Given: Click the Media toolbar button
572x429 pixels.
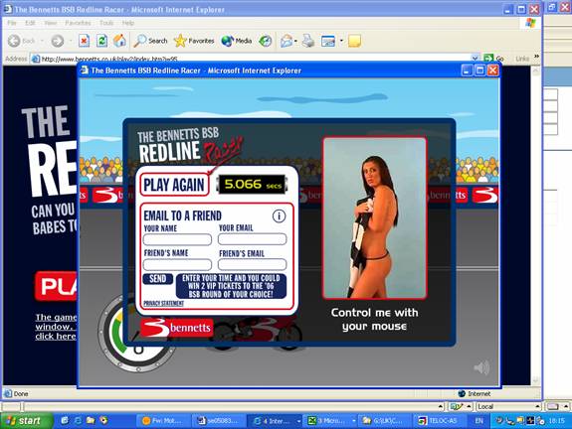Looking at the screenshot, I should [237, 41].
